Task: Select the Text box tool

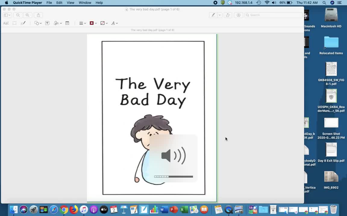Action: (x=47, y=23)
